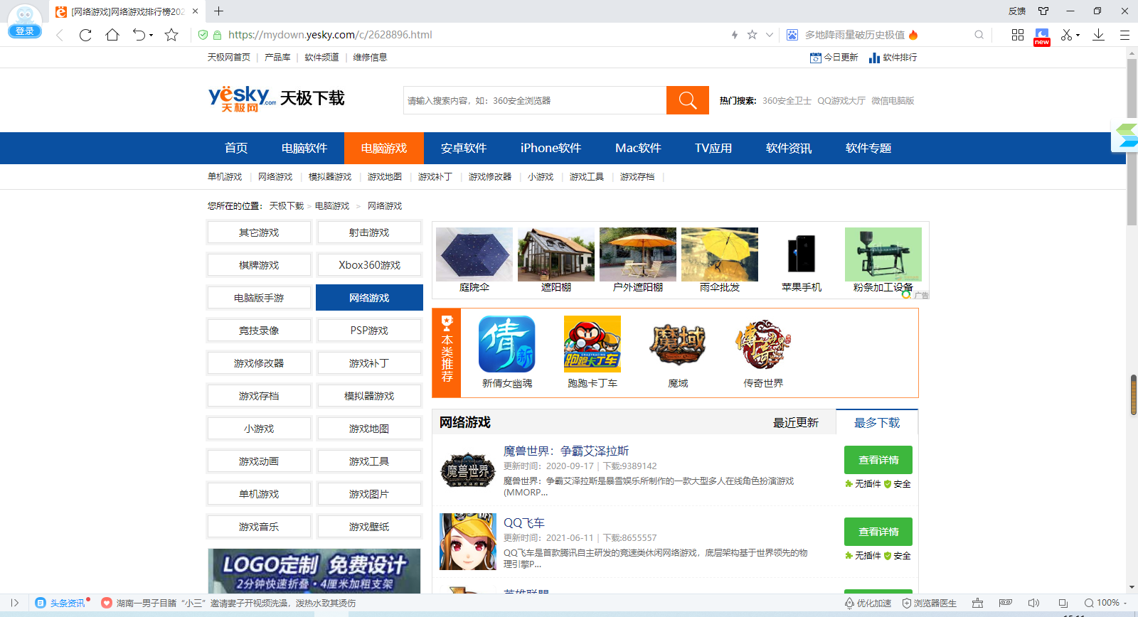The width and height of the screenshot is (1138, 617).
Task: Open the apps grid icon
Action: point(1018,35)
